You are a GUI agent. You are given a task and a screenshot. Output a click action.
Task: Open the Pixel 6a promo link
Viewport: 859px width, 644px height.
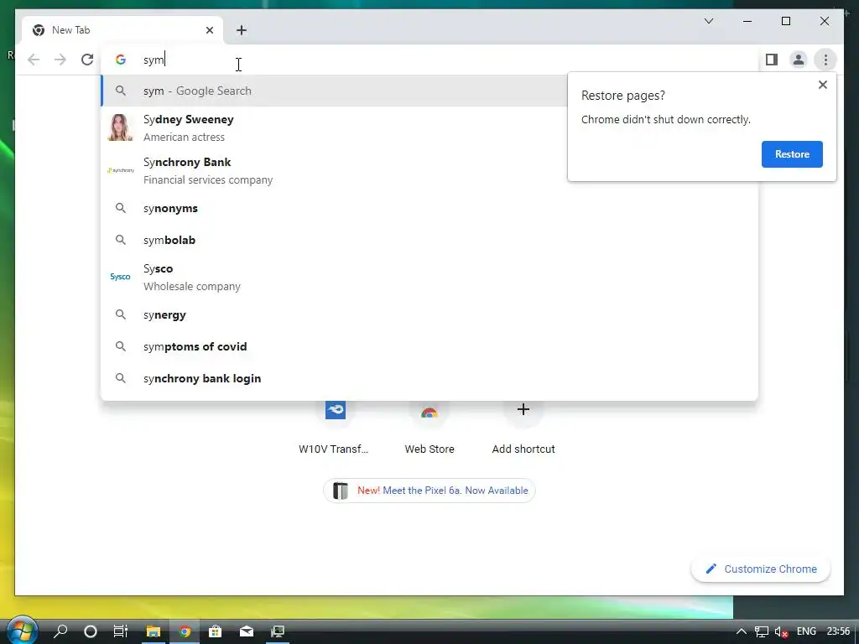[429, 490]
